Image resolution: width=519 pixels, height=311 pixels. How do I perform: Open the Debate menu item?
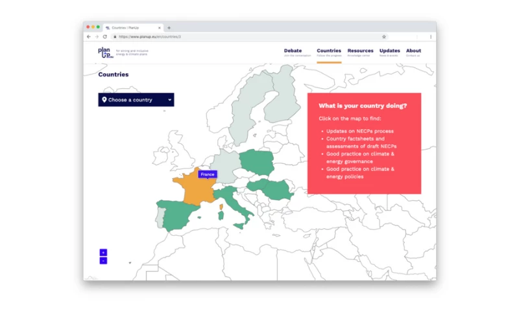tap(293, 52)
